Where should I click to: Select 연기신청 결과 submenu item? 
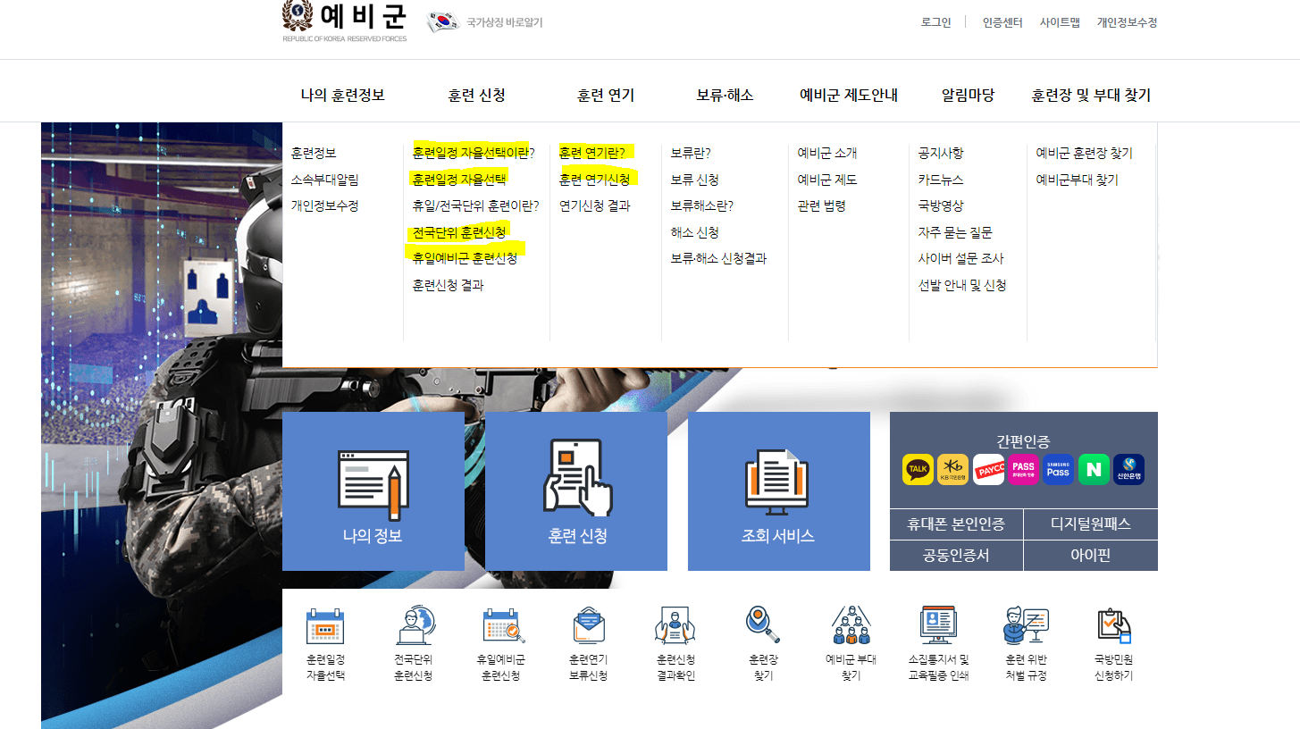pos(594,205)
